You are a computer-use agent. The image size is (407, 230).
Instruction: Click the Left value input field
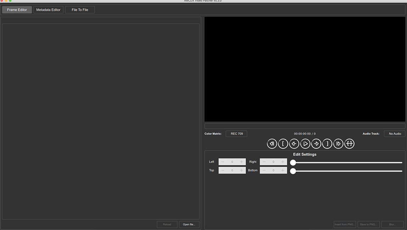(x=232, y=162)
